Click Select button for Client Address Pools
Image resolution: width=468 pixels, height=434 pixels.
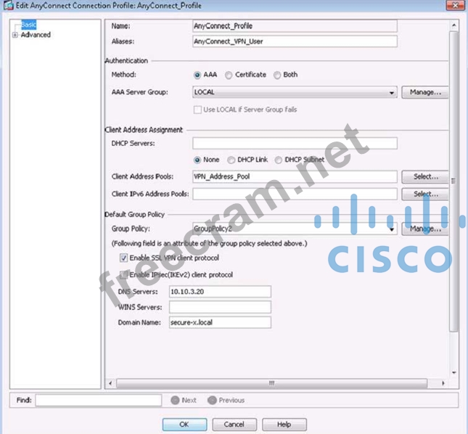(425, 176)
